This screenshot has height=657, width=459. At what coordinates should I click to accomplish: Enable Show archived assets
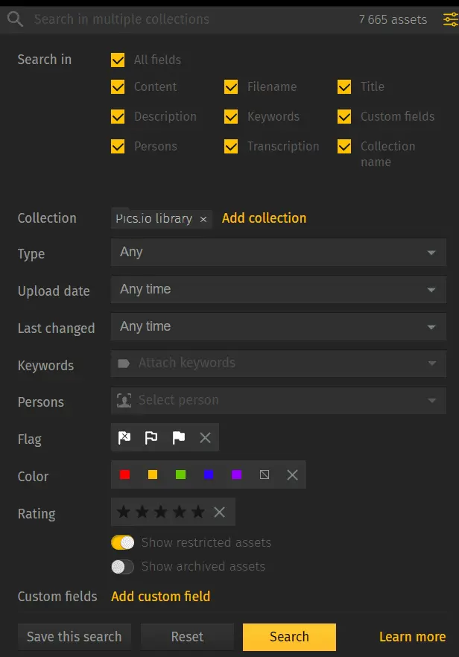pyautogui.click(x=123, y=566)
